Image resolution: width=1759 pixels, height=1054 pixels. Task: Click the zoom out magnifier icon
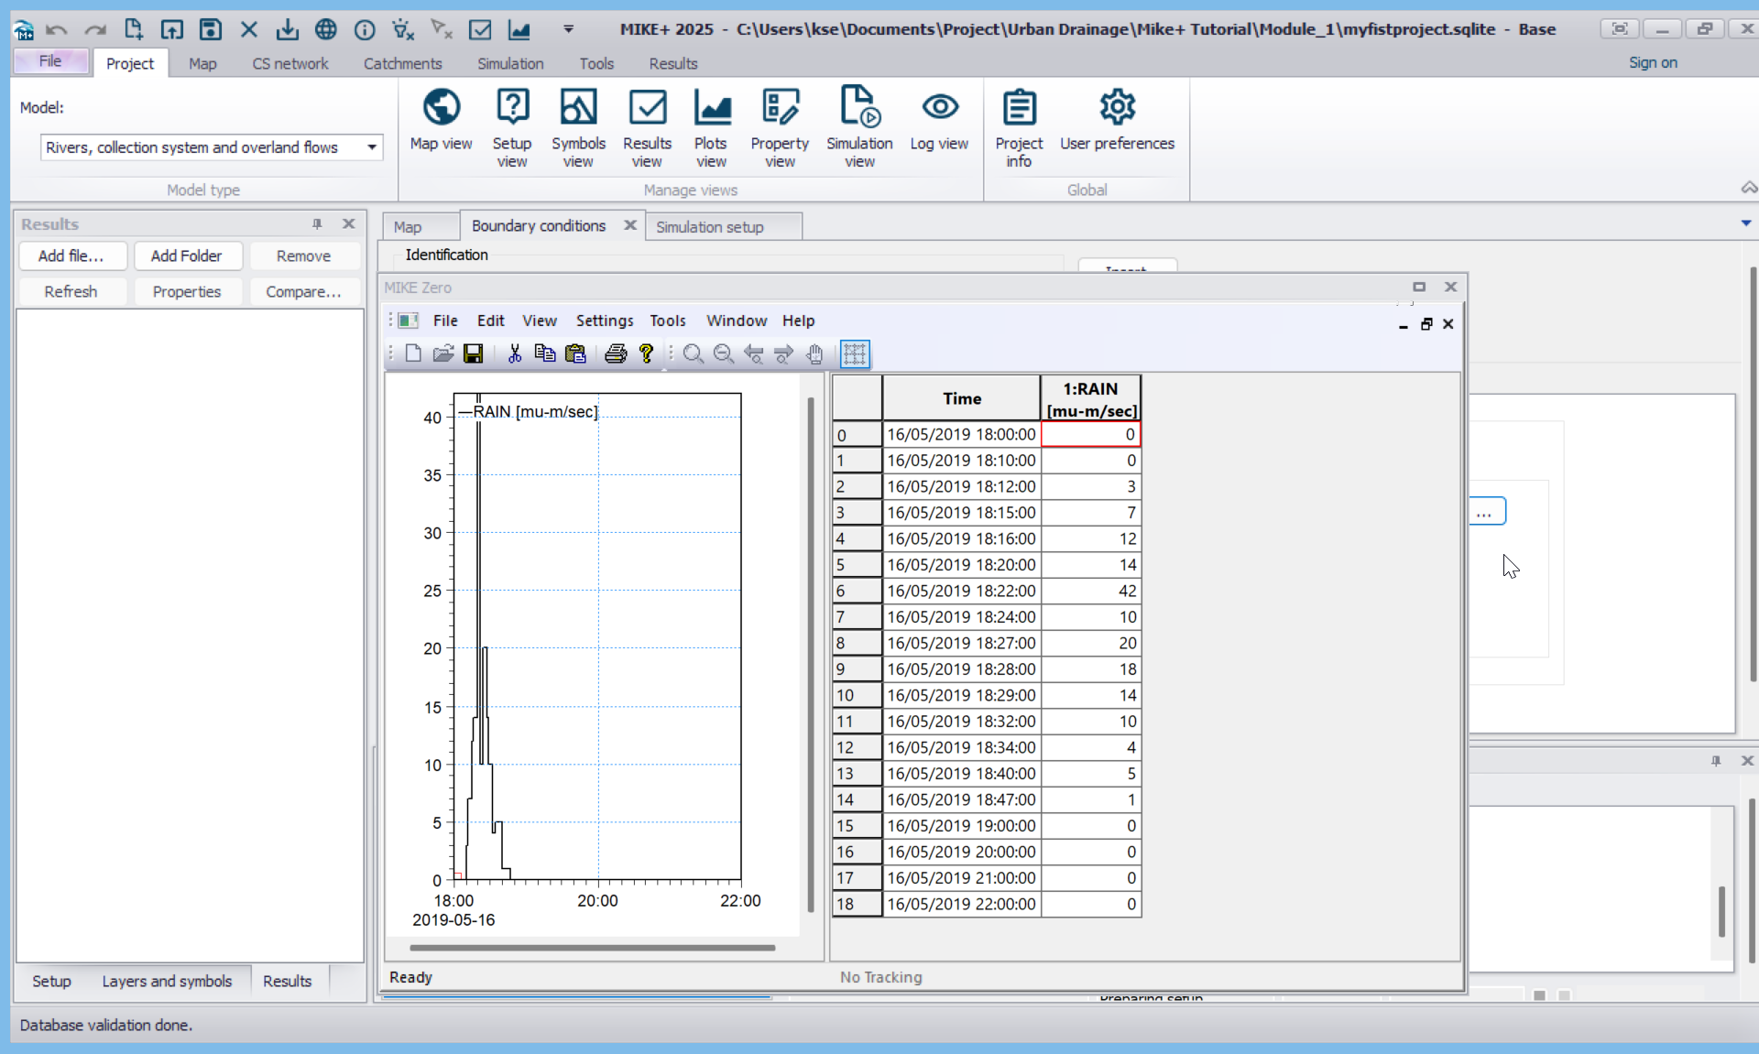[723, 353]
